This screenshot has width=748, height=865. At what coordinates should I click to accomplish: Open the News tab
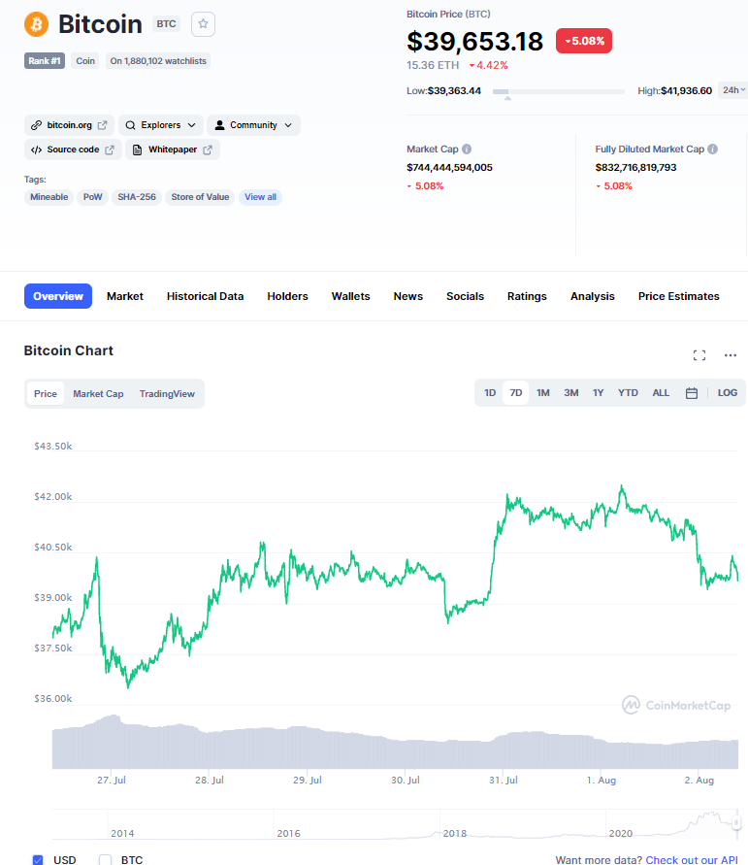[x=407, y=296]
